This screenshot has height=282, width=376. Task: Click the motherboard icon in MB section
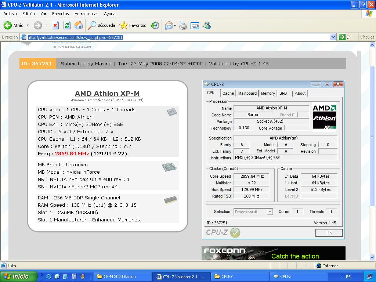[x=169, y=167]
